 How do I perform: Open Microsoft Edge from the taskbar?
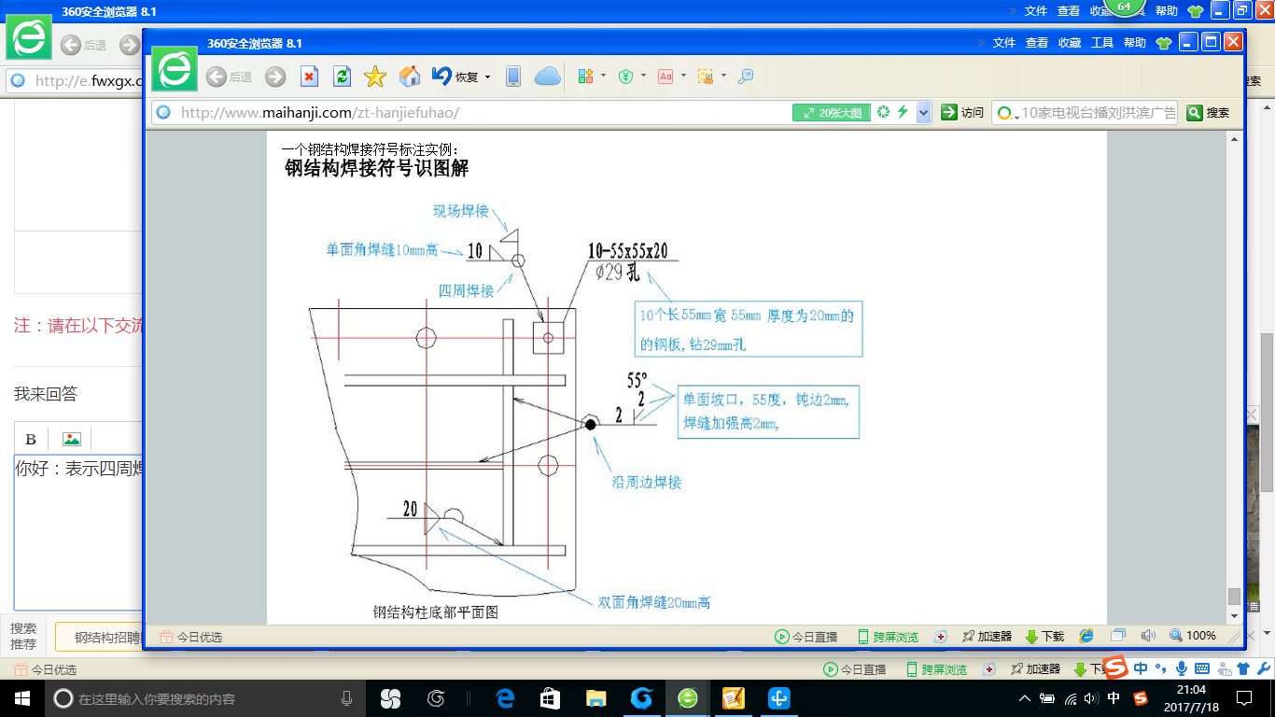tap(505, 698)
